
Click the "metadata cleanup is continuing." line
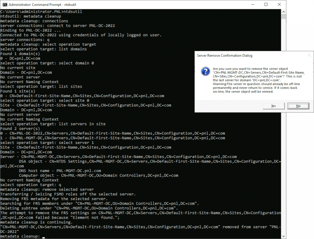pyautogui.click(x=36, y=222)
